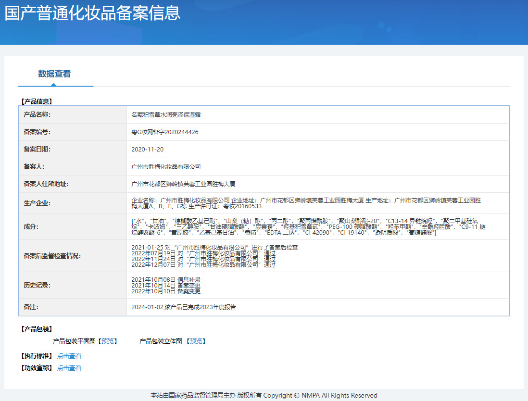
Task: Click the 备注 label cell
Action: coord(73,307)
